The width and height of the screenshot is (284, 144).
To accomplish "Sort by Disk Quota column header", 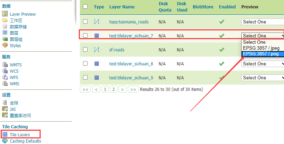I will point(165,7).
